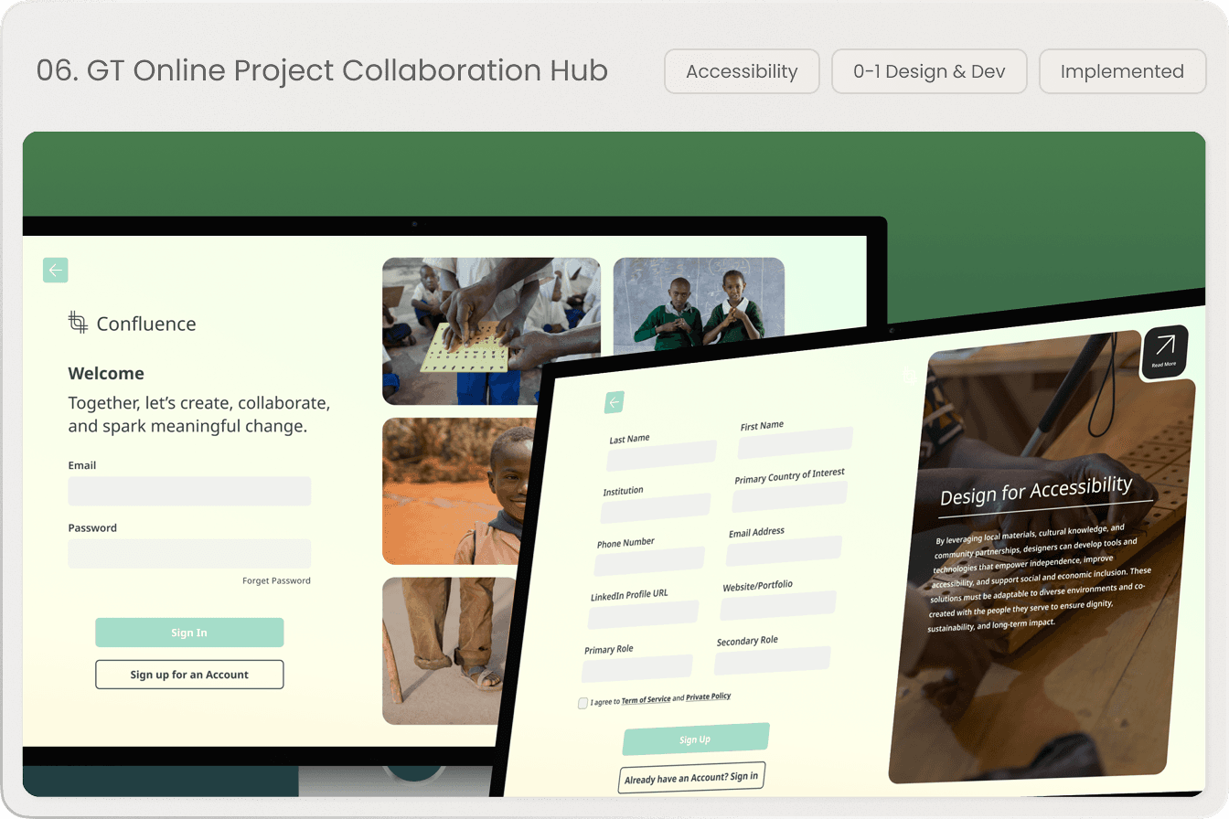1229x819 pixels.
Task: Open the Private Policy link
Action: [709, 697]
